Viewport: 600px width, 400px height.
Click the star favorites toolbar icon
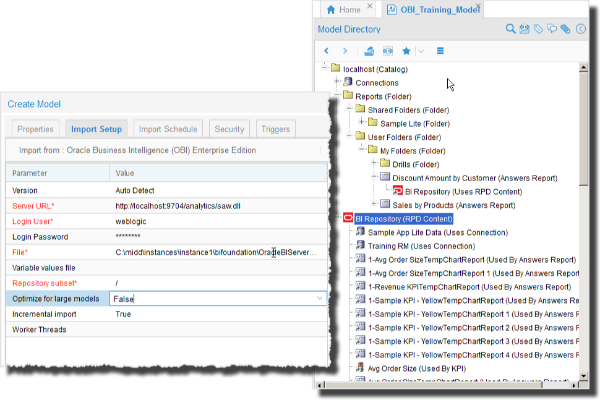tap(406, 51)
